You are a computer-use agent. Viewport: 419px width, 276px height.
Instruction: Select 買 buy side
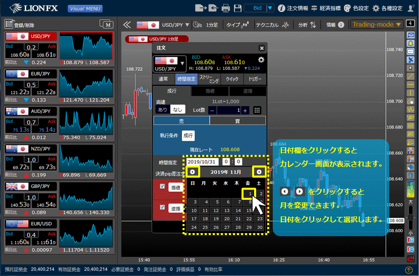coord(237,121)
